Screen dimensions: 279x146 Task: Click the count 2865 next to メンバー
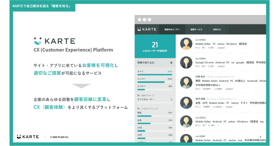pyautogui.click(x=170, y=79)
